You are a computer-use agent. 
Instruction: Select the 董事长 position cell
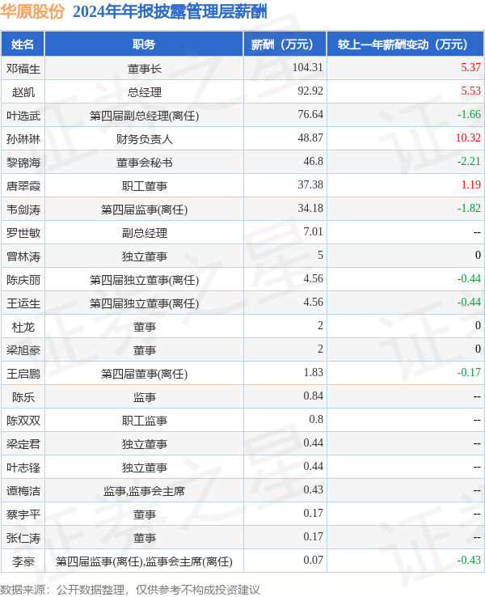(x=144, y=69)
